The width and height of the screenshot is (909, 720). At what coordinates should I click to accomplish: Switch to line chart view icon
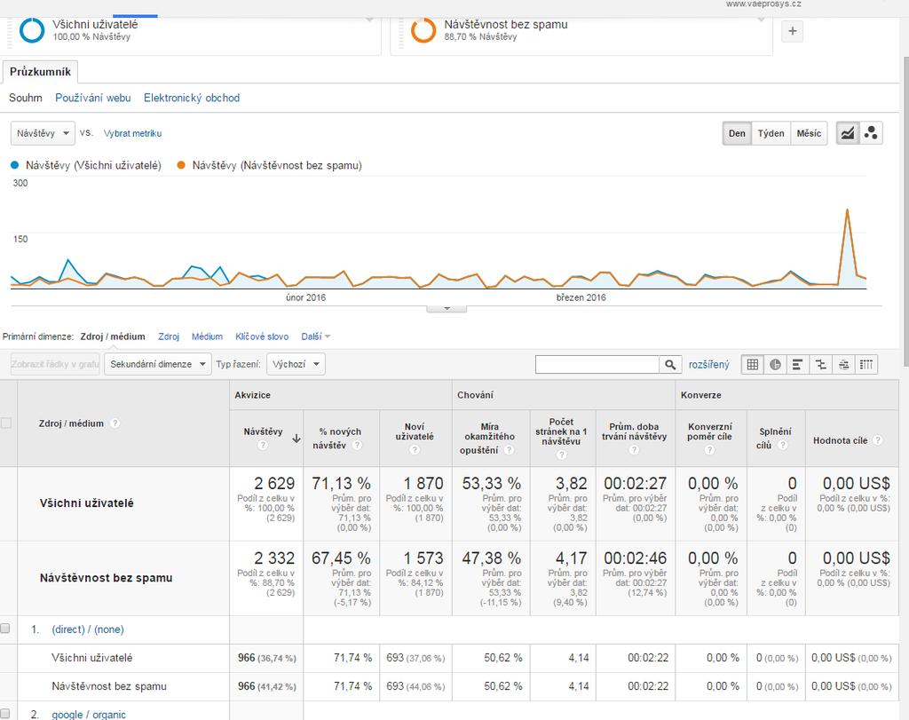[848, 133]
